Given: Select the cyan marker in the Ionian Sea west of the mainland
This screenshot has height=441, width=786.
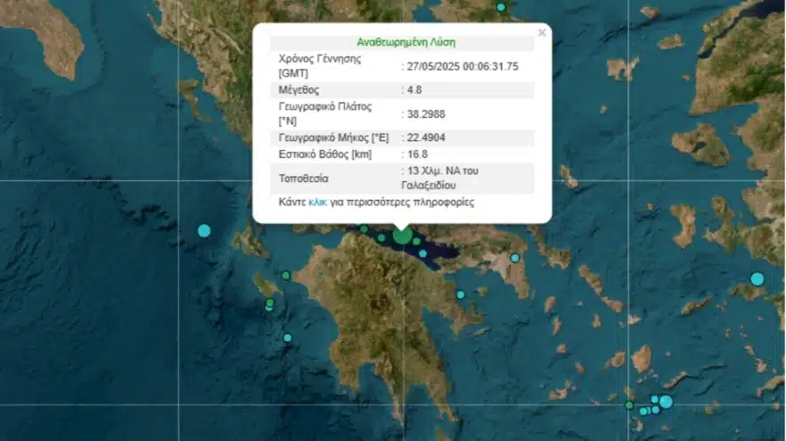Looking at the screenshot, I should click(x=204, y=230).
